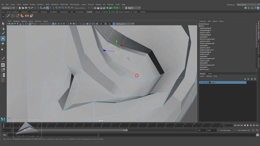Image resolution: width=260 pixels, height=146 pixels.
Task: Activate the Scale tool in toolbox
Action: tap(2, 49)
